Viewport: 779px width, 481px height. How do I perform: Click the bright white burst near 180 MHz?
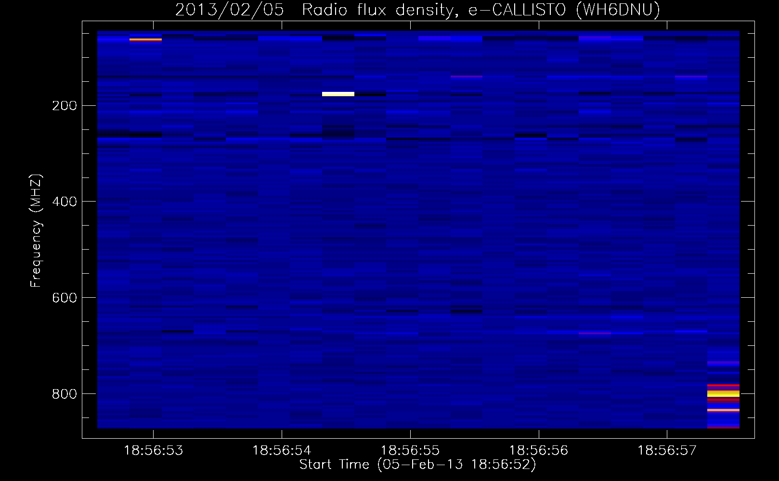[338, 94]
